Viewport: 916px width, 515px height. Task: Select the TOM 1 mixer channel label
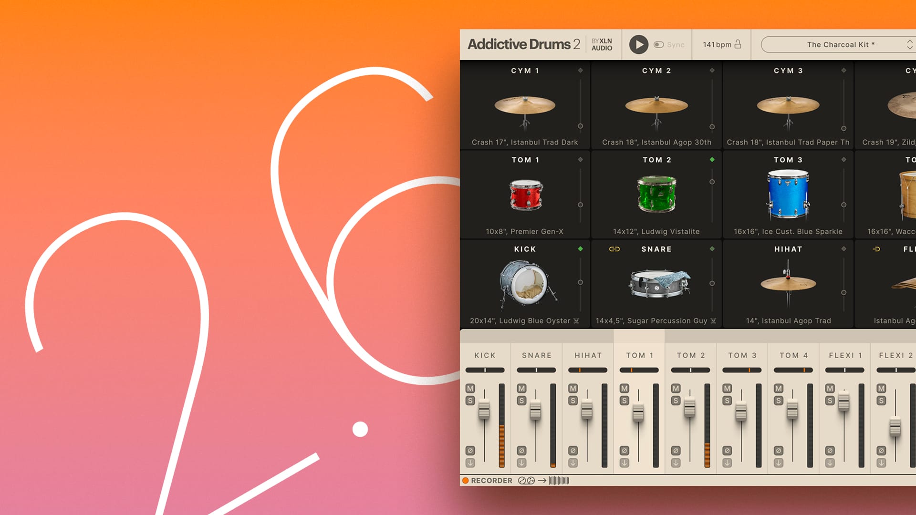coord(639,355)
